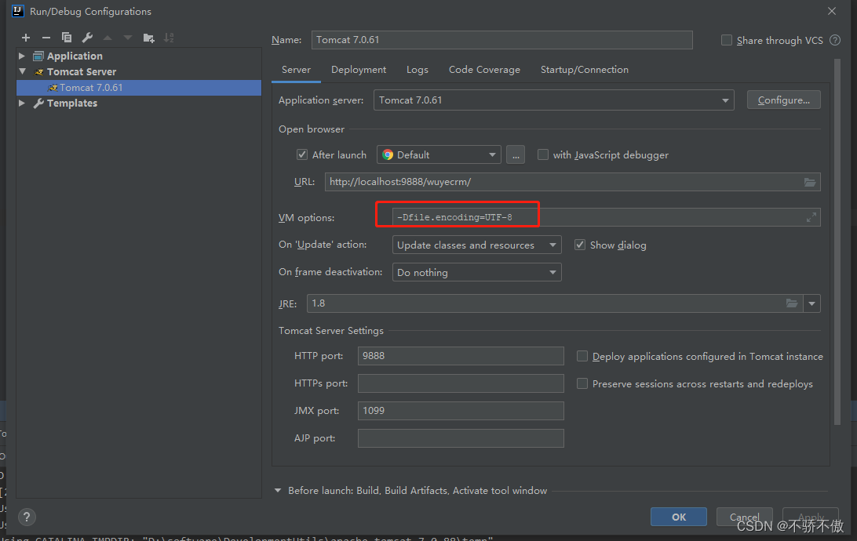Add a new configuration with plus icon
Screen dimensions: 857x541
[x=26, y=38]
